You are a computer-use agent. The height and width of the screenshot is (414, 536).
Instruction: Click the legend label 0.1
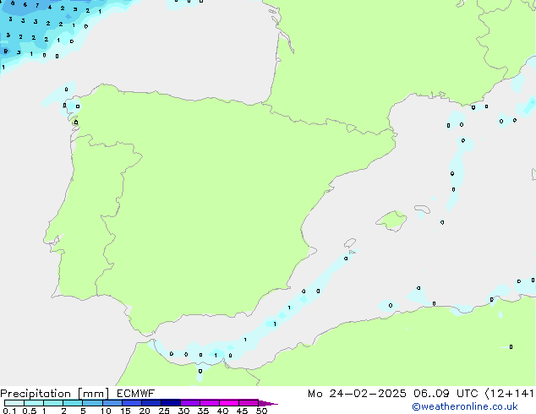(x=9, y=411)
